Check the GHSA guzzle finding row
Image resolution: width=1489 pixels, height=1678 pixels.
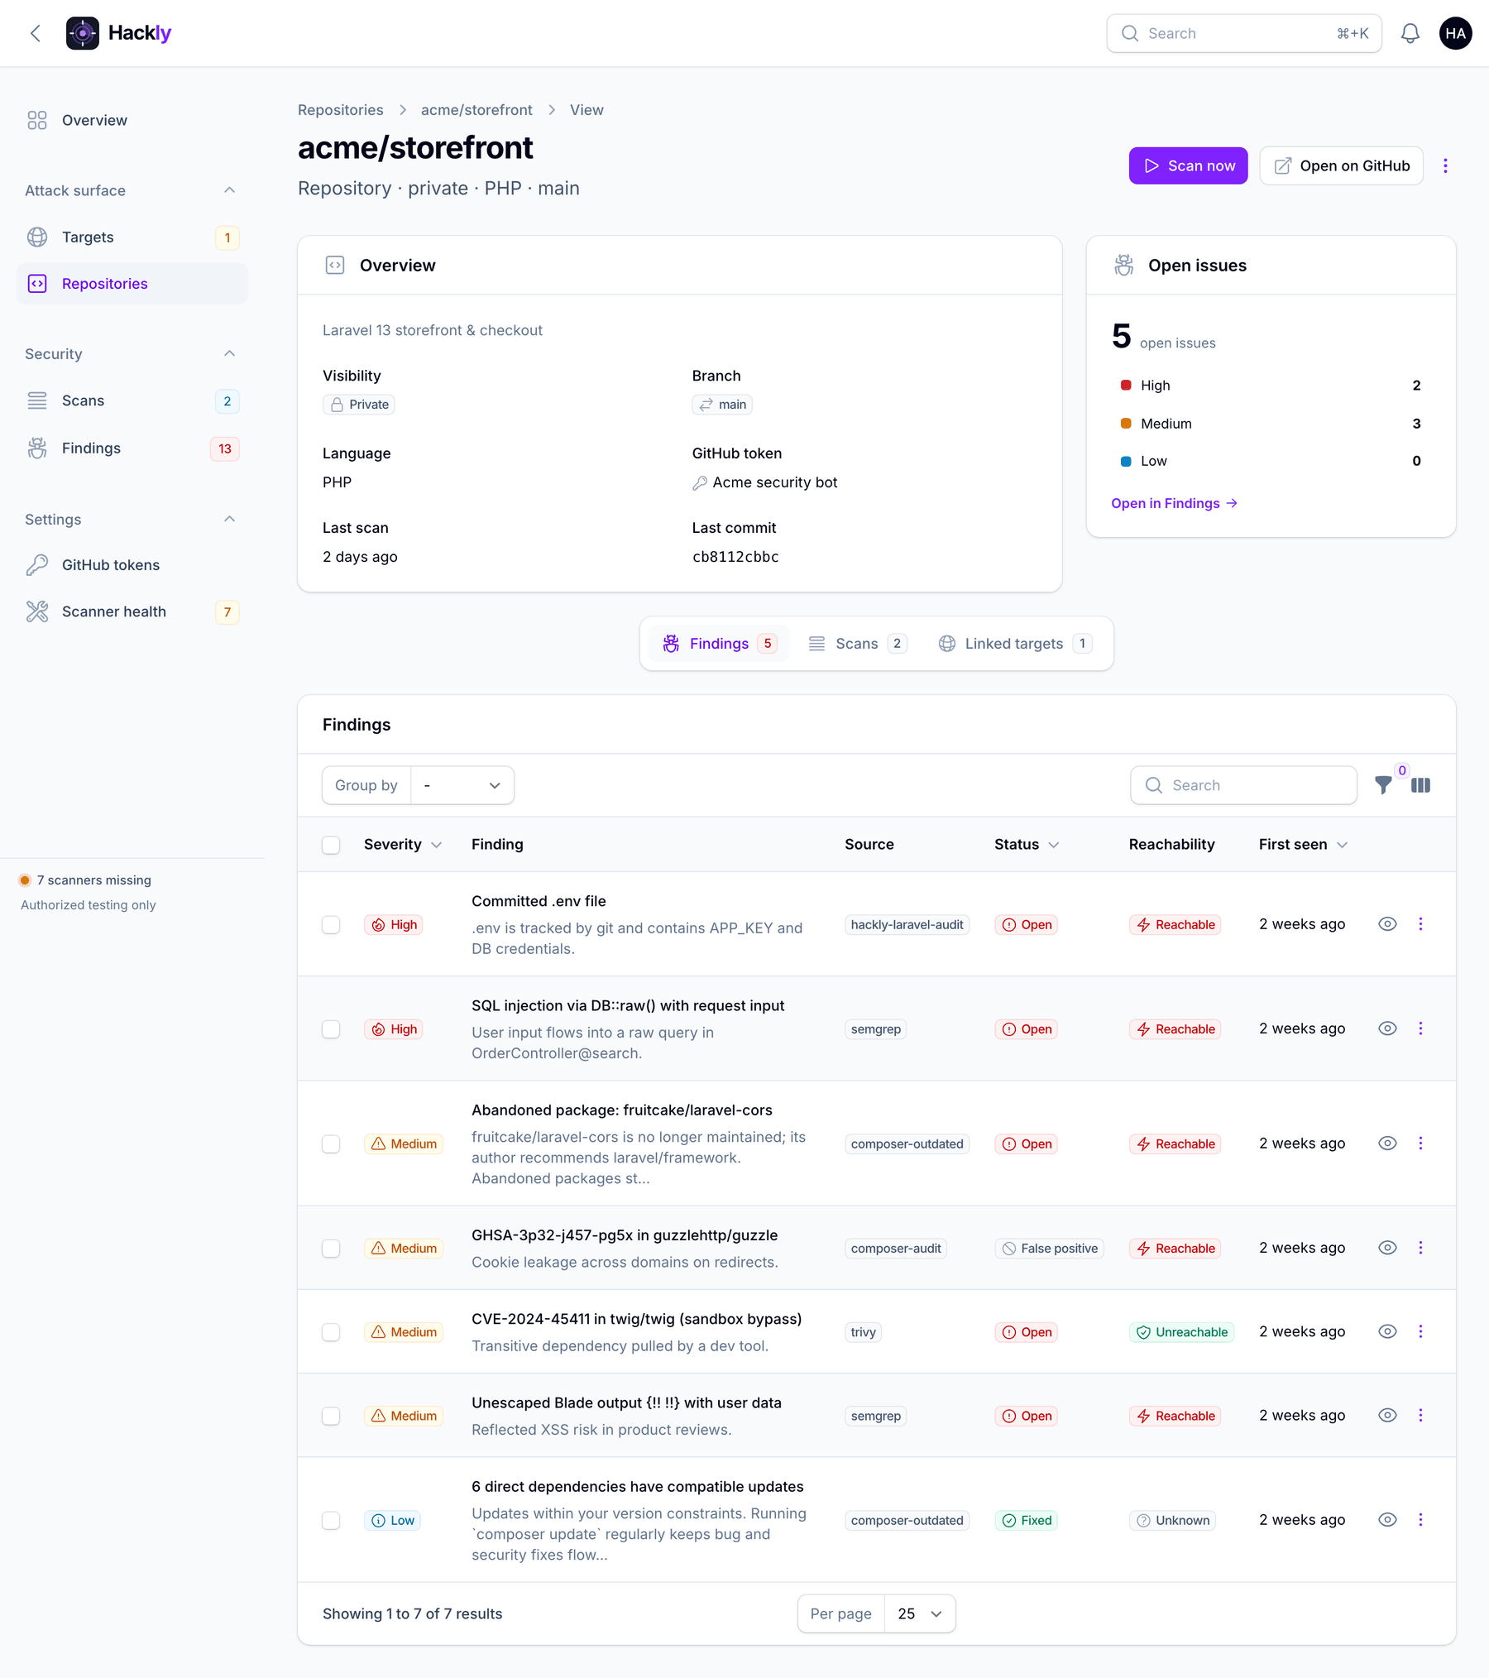point(331,1248)
